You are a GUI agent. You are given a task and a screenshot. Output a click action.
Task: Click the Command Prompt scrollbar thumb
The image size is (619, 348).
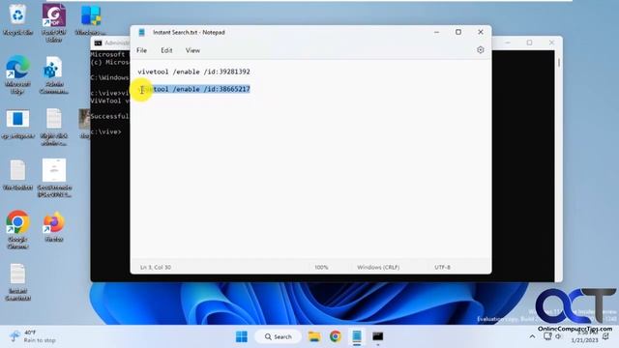tap(559, 63)
